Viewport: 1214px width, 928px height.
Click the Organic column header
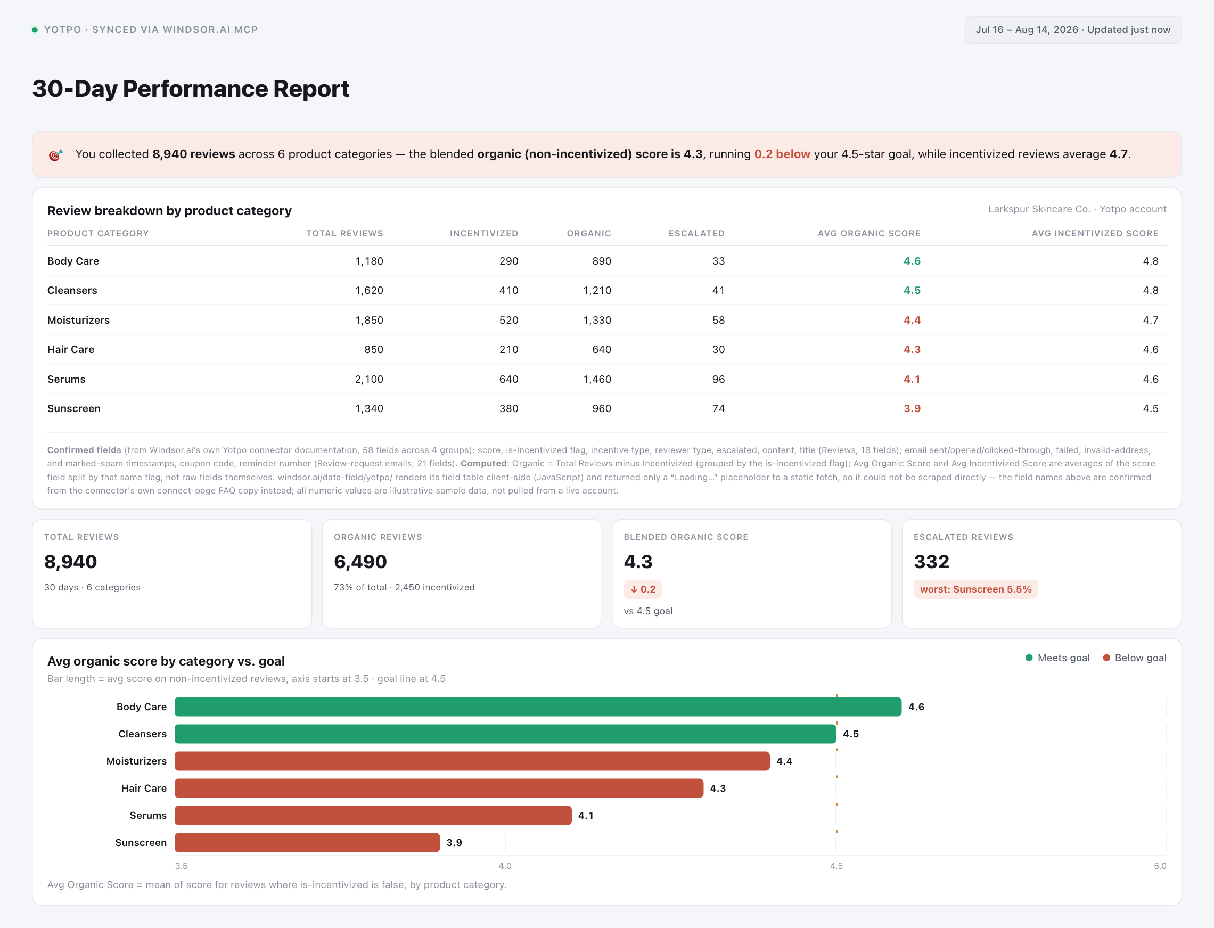[589, 233]
